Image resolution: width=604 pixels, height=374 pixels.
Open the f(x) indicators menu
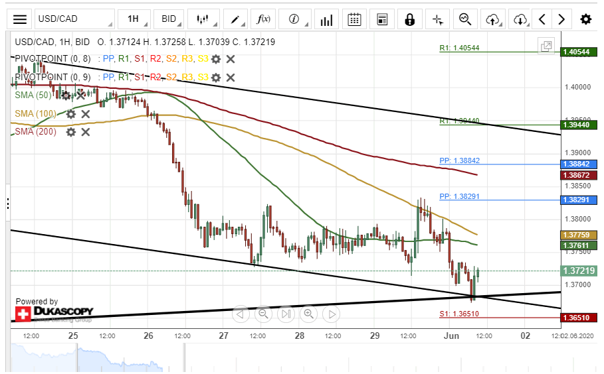[x=264, y=19]
